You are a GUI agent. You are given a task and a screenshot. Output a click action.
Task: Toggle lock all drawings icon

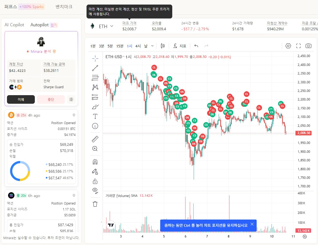(x=95, y=181)
